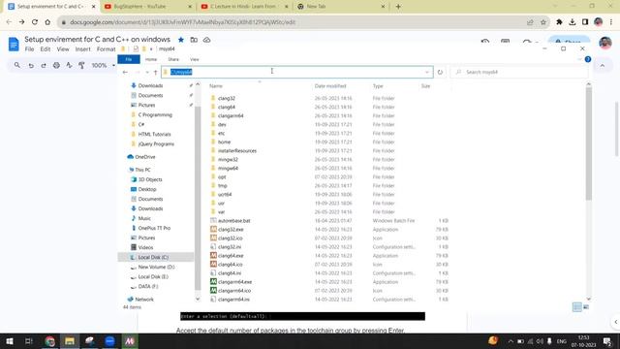
Task: Select clang64.ini configuration file
Action: [x=230, y=273]
